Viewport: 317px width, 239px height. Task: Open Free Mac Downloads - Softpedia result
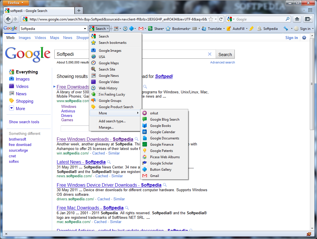click(x=90, y=208)
